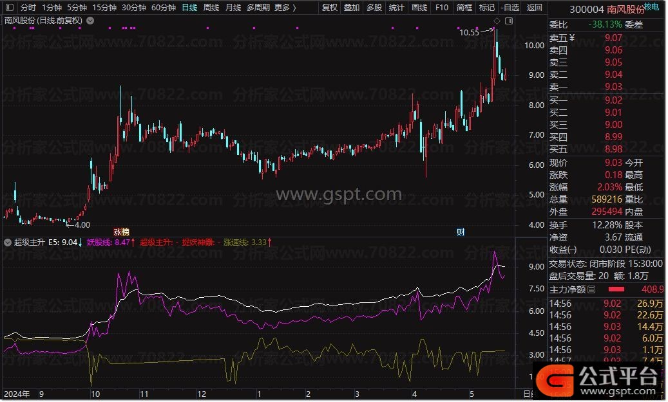This screenshot has width=668, height=402.
Task: Click the E5: 9.04 indicator value
Action: click(62, 242)
